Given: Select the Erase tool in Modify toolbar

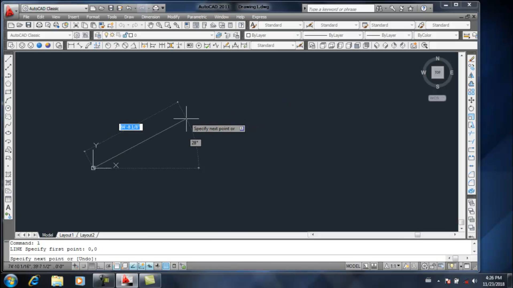Looking at the screenshot, I should tap(471, 59).
